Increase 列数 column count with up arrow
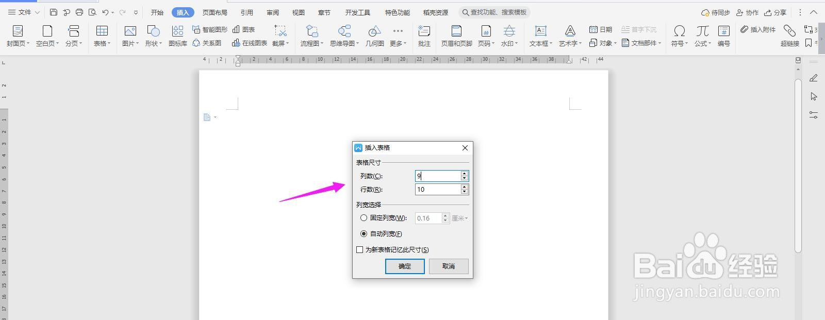 tap(465, 174)
